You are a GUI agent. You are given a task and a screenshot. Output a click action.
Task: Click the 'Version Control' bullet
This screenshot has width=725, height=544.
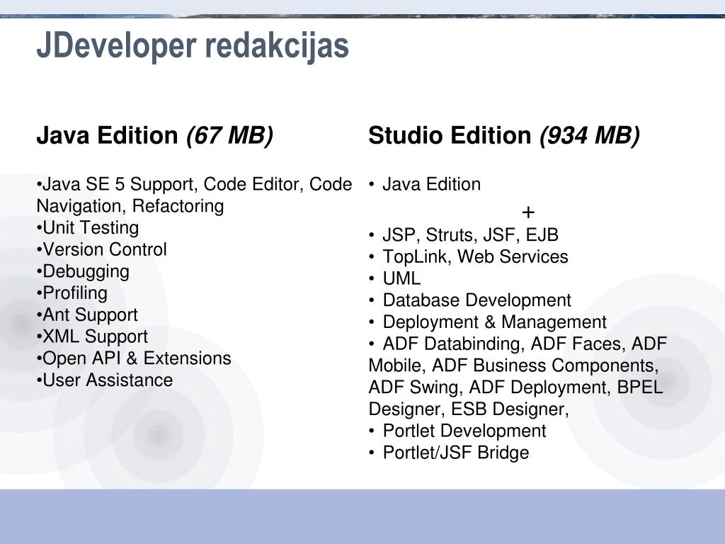[x=102, y=249]
